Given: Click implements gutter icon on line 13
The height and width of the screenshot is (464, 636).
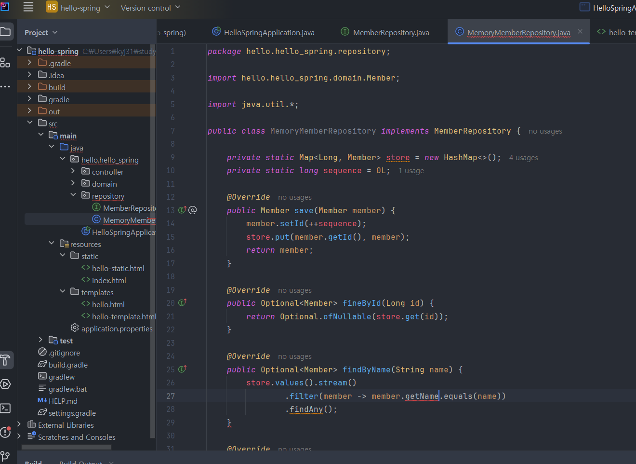Looking at the screenshot, I should (x=182, y=210).
